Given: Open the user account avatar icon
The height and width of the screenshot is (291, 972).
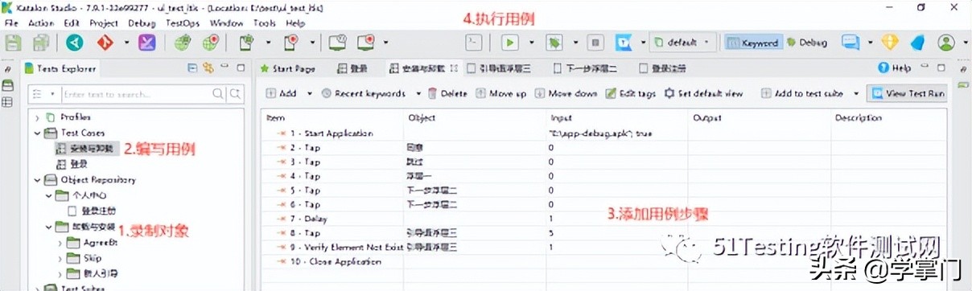Looking at the screenshot, I should click(946, 43).
